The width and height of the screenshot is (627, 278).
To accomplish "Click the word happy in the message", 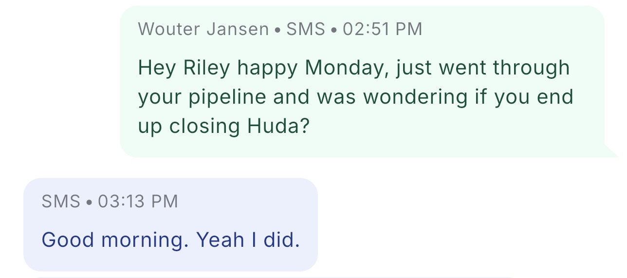I will [267, 68].
